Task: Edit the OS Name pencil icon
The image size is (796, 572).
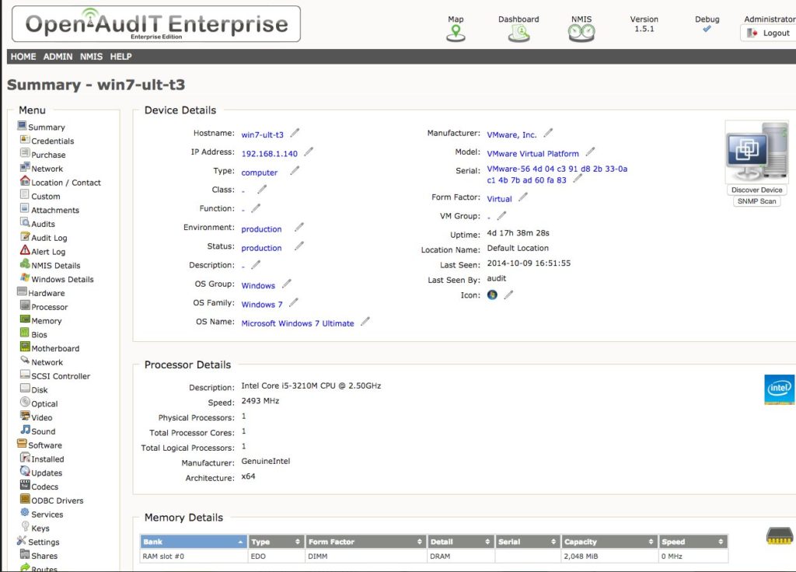Action: (x=365, y=321)
